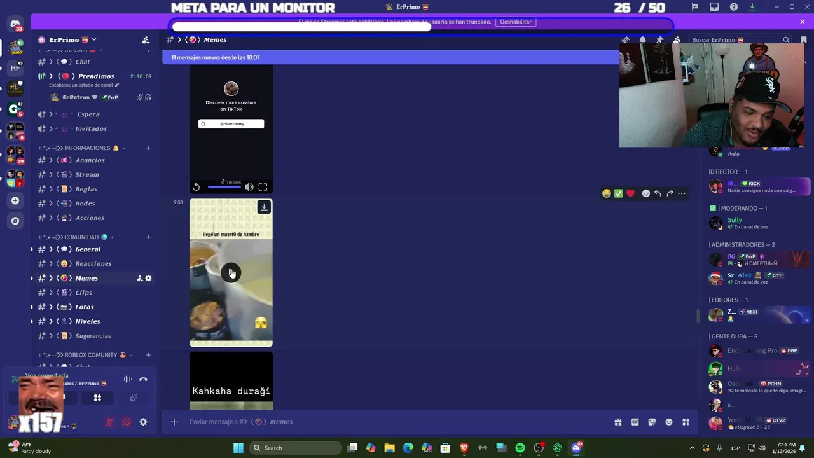This screenshot has width=814, height=458.
Task: Play the 'llegó un muerto de hambre' video
Action: pyautogui.click(x=231, y=273)
